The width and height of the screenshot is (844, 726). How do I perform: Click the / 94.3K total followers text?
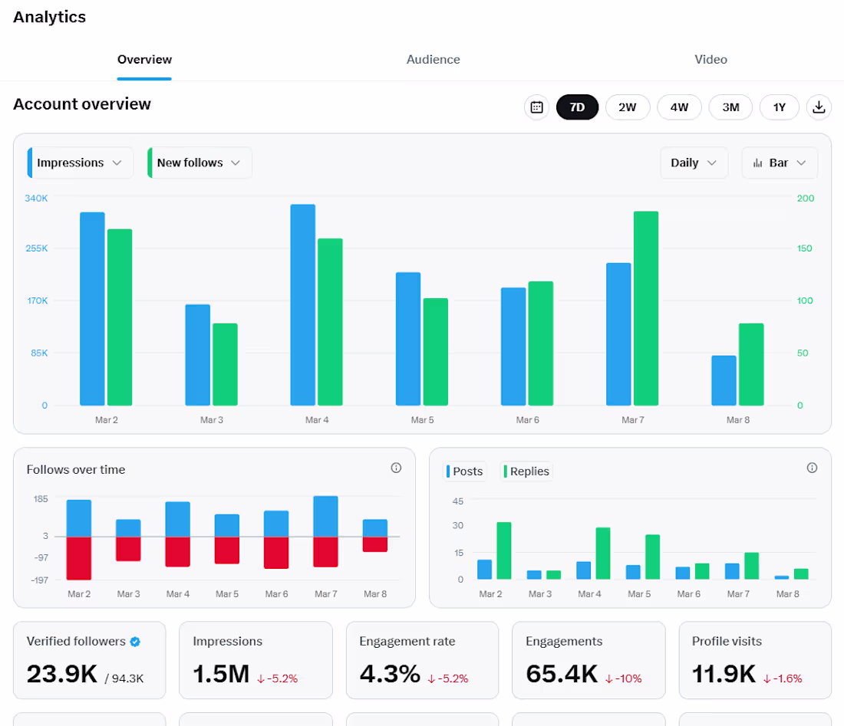click(x=124, y=678)
